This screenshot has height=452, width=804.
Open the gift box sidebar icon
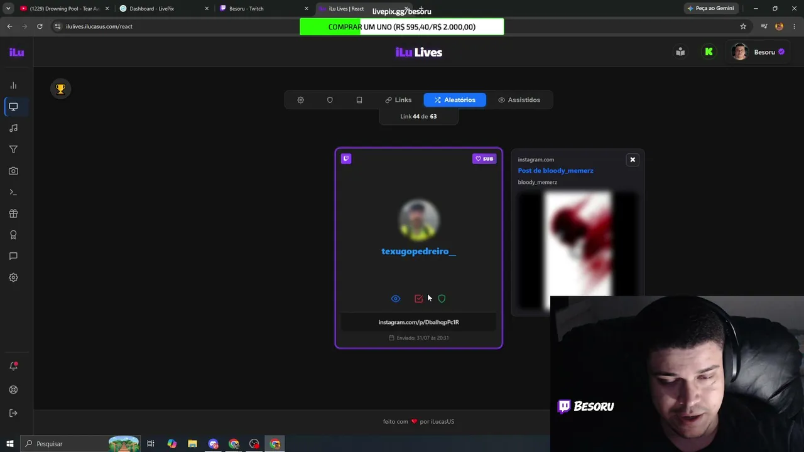click(x=13, y=213)
